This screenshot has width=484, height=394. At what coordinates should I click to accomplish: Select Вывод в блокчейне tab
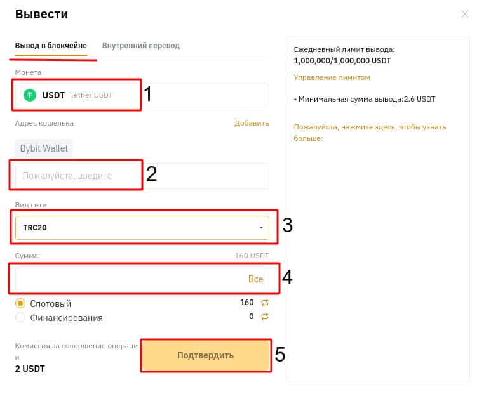pos(51,45)
